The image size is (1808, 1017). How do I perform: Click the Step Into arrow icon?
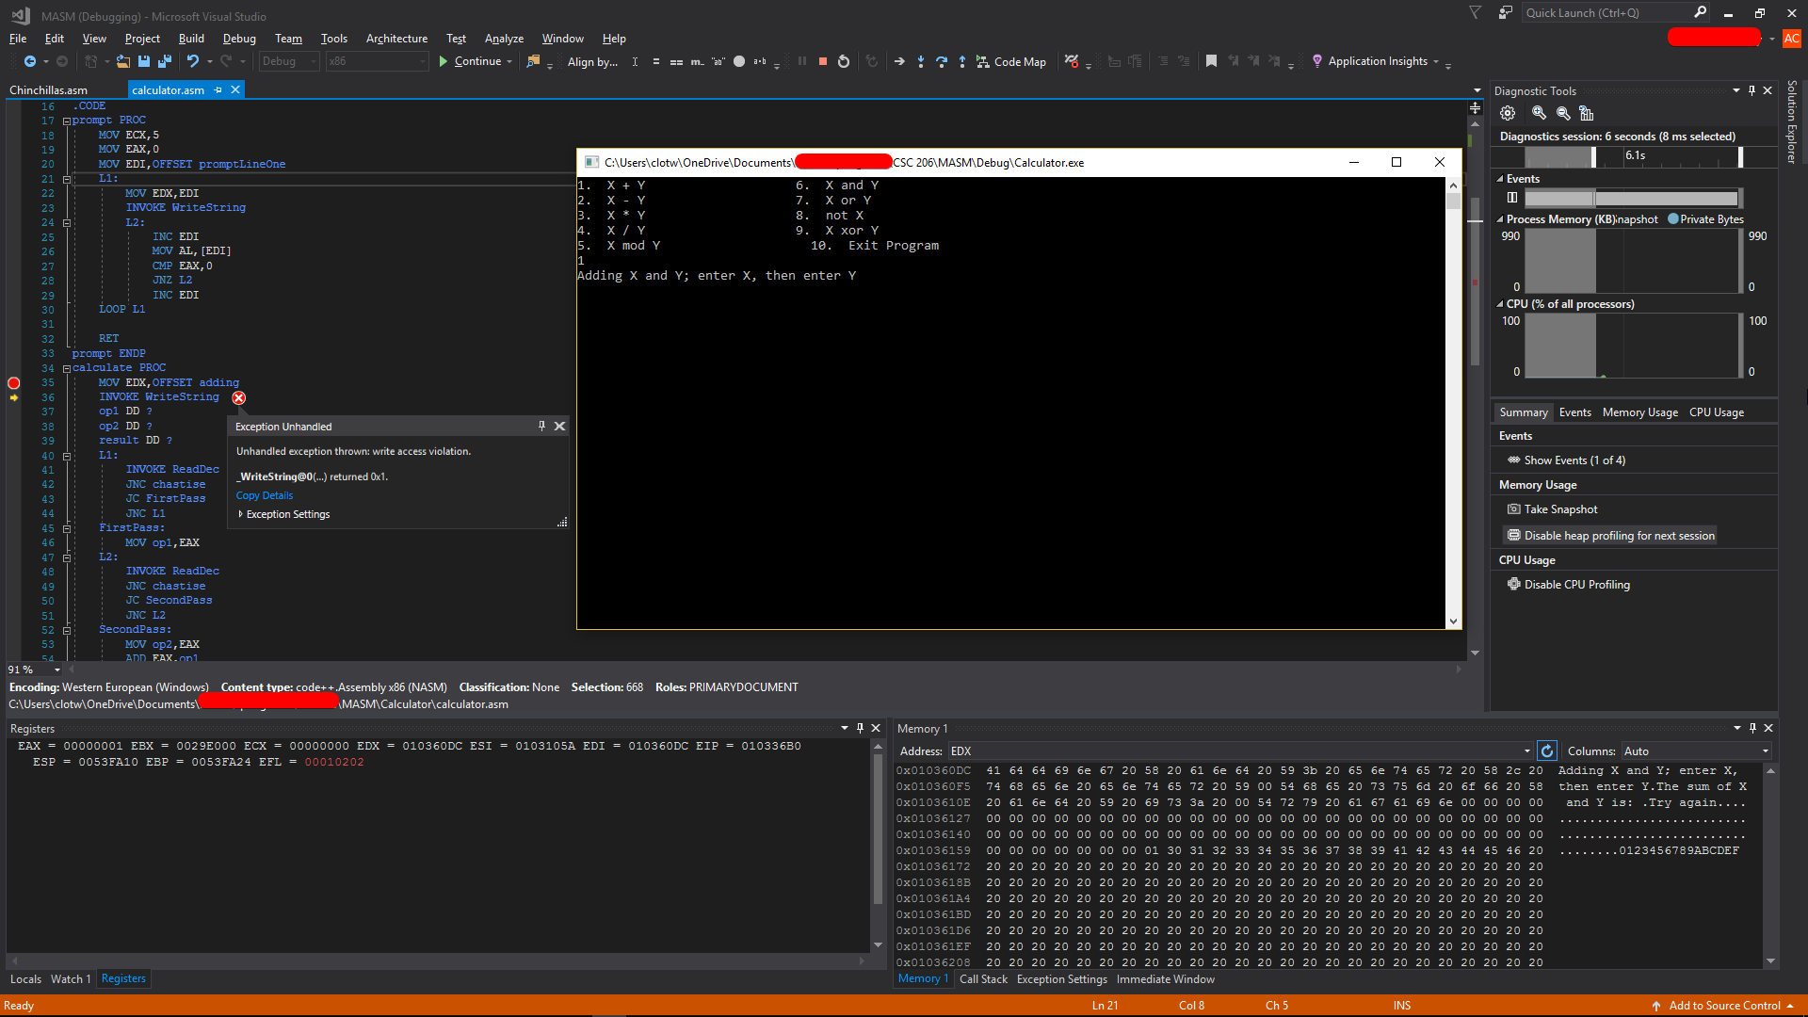pyautogui.click(x=921, y=61)
